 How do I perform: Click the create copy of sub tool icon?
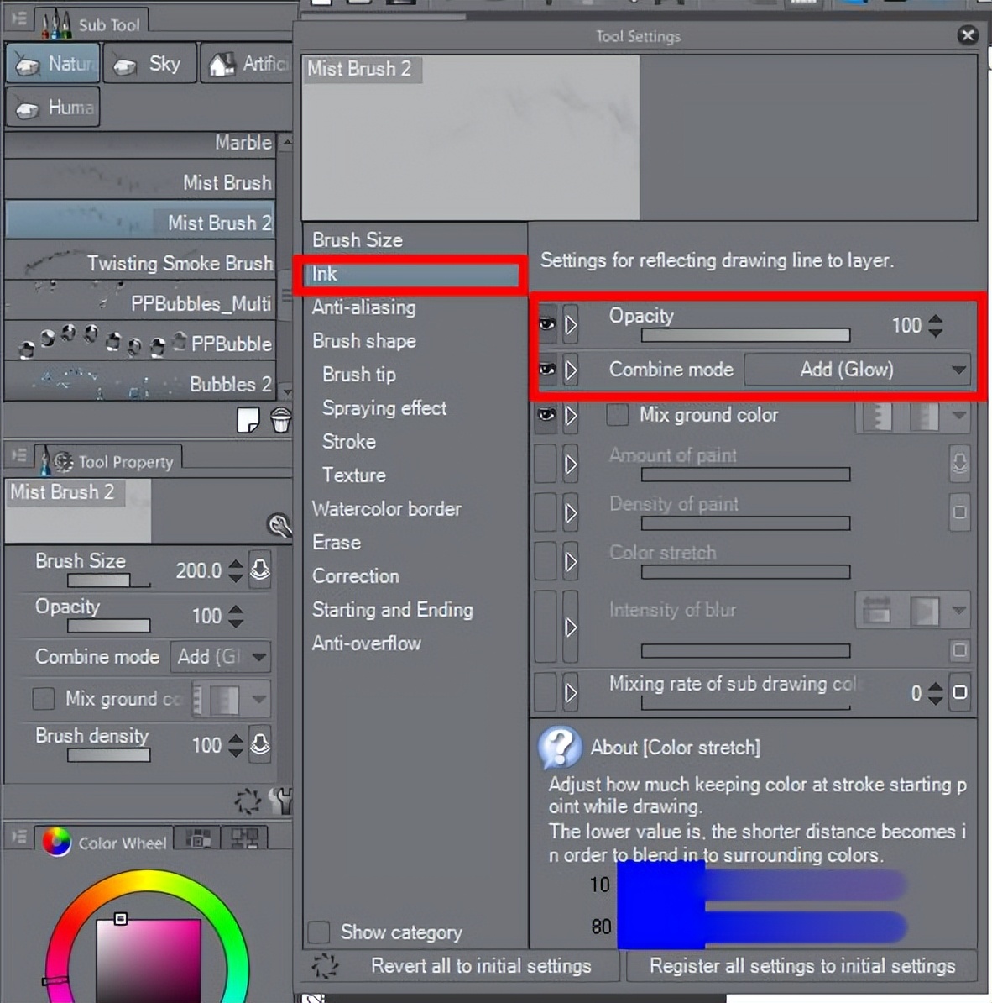pyautogui.click(x=248, y=420)
